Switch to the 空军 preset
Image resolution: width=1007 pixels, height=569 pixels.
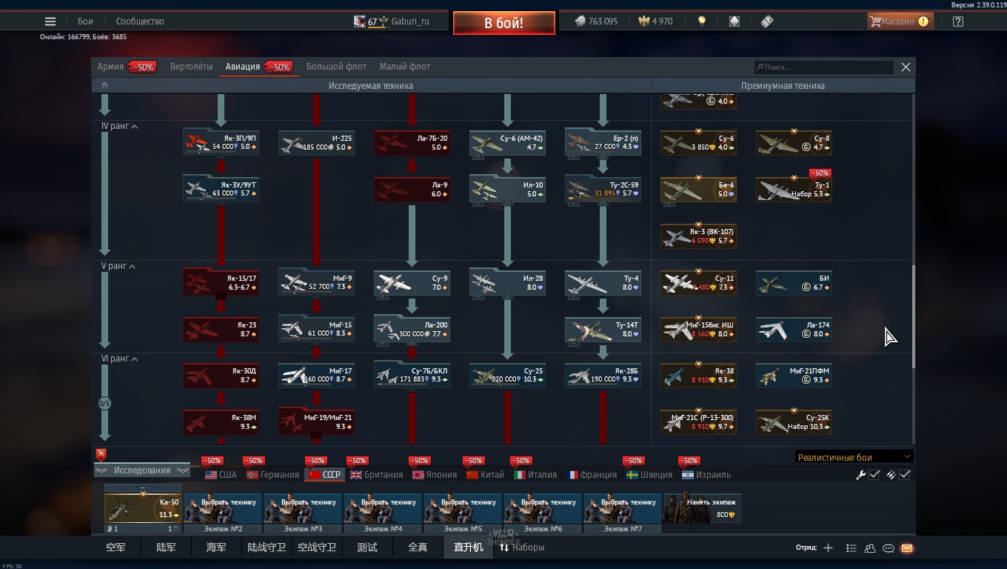point(116,548)
